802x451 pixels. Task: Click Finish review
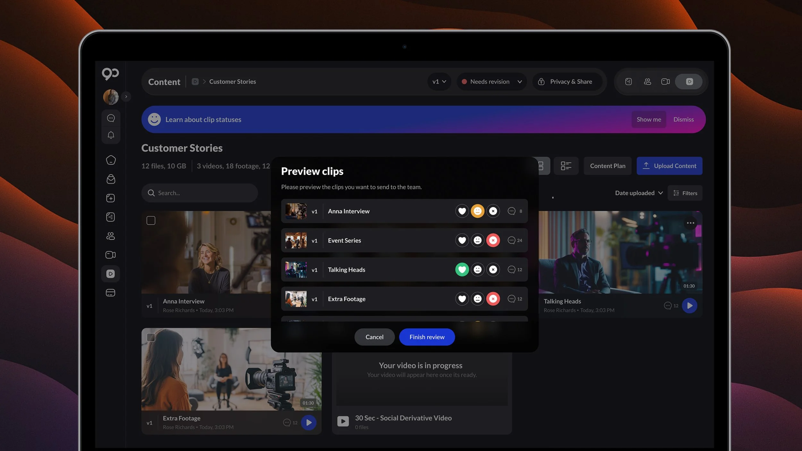tap(427, 337)
